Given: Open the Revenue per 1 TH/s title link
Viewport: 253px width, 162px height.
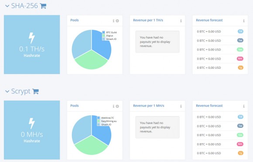Looking at the screenshot, I should [x=148, y=20].
